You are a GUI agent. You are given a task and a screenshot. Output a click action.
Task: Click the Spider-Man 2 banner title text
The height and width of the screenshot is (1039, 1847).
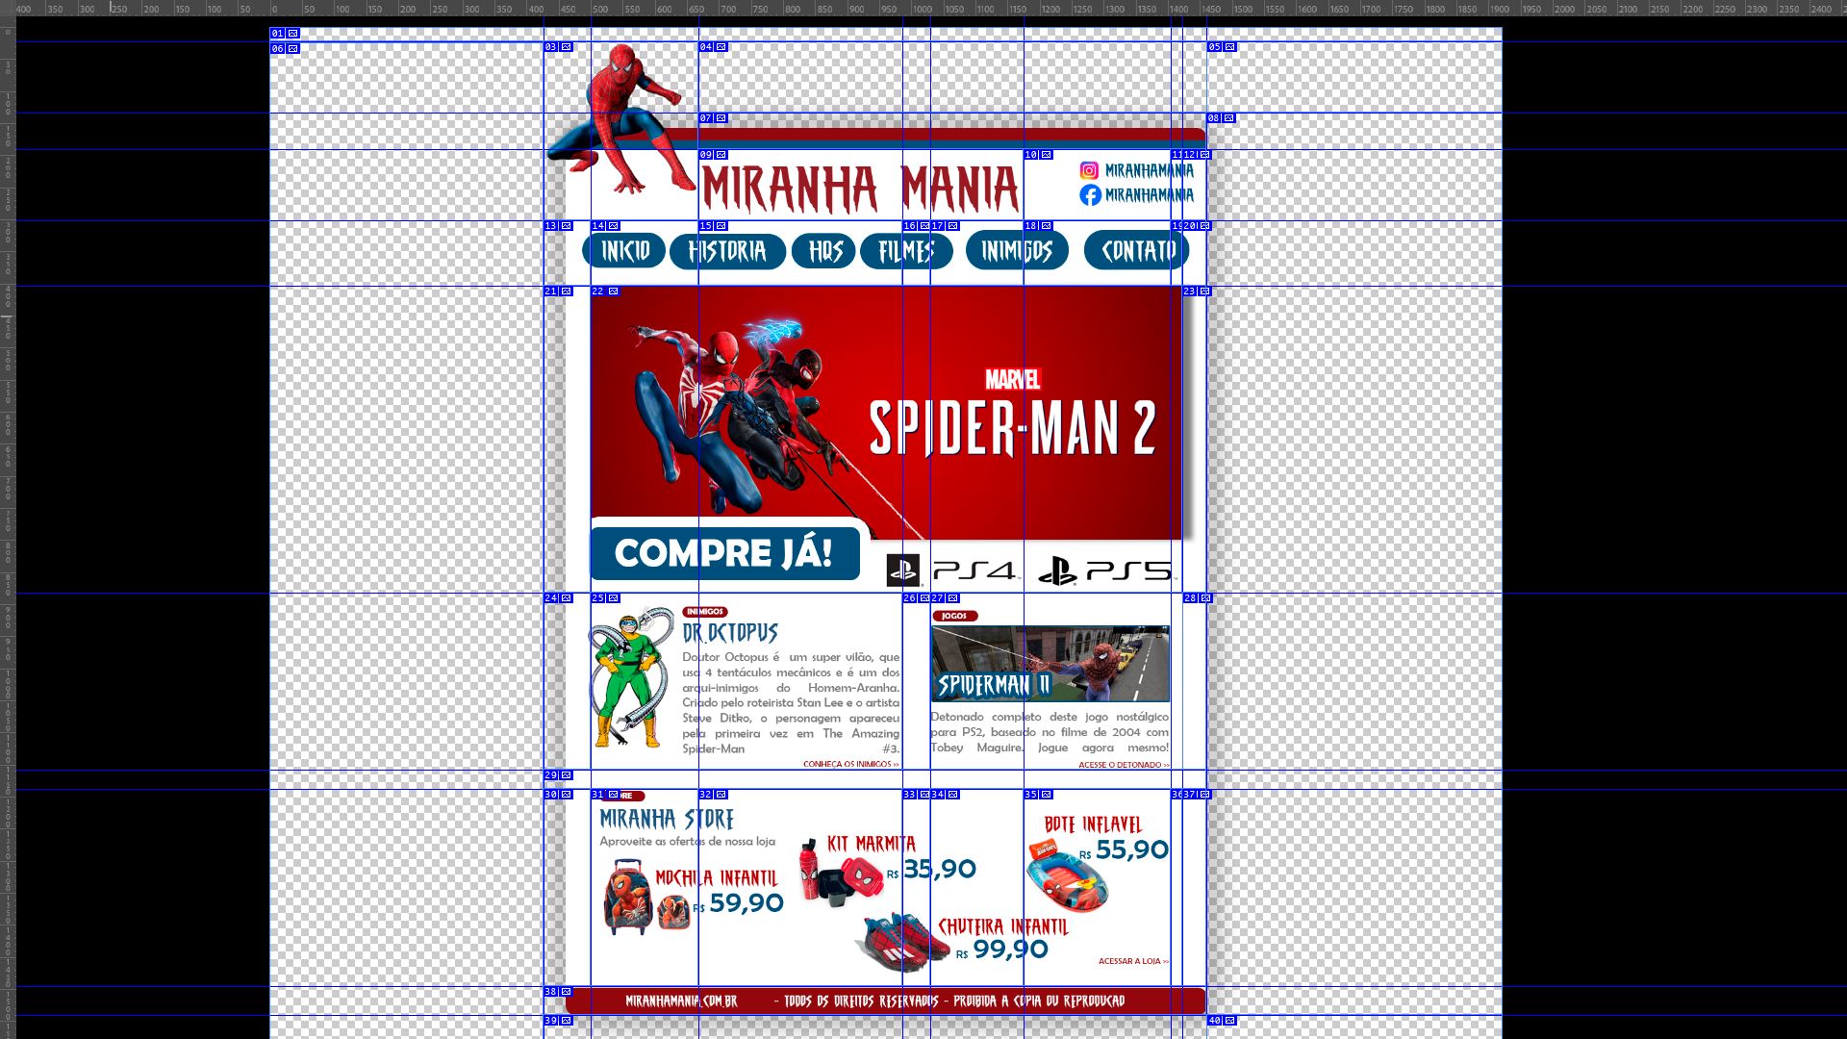1013,428
